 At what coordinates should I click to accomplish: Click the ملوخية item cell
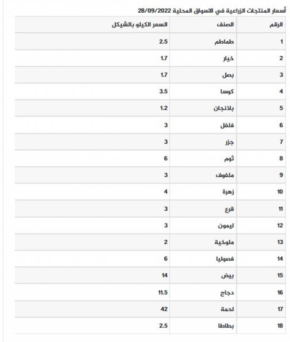click(x=225, y=242)
